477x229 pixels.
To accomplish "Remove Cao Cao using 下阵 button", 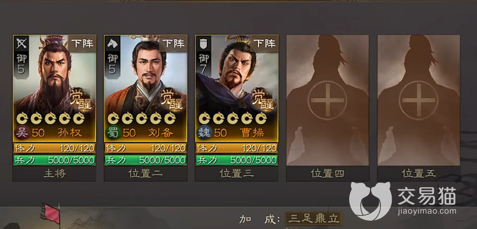I will pyautogui.click(x=264, y=44).
